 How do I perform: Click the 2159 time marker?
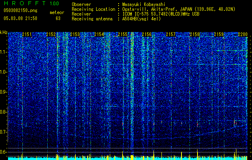[219, 34]
